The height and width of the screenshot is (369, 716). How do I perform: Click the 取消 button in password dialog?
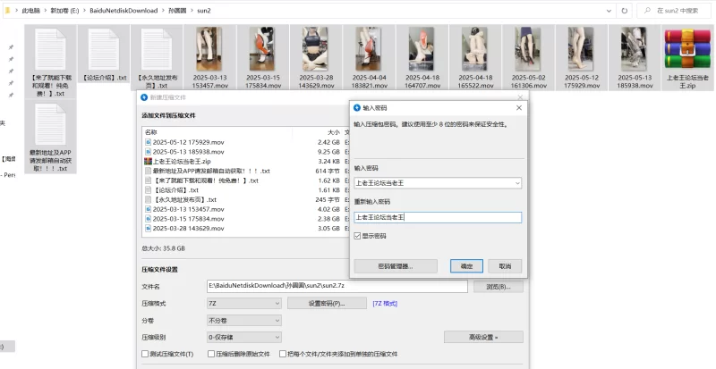tap(505, 266)
